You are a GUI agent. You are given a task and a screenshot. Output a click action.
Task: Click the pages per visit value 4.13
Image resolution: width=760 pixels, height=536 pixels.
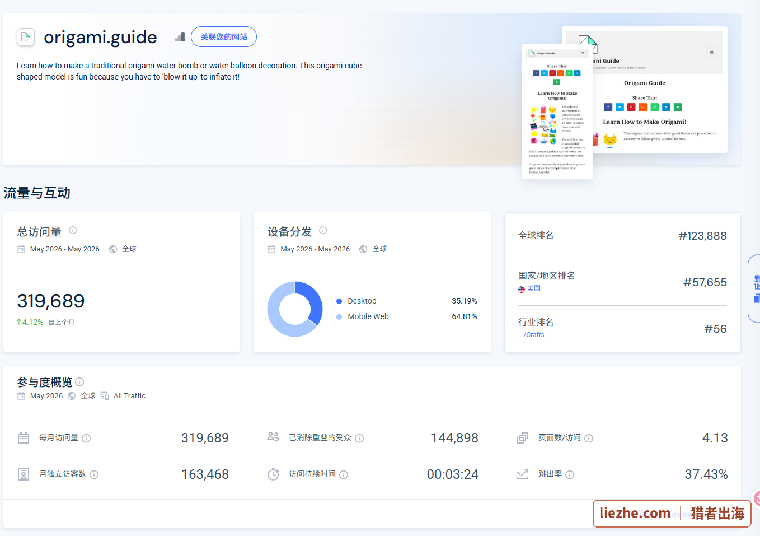click(x=715, y=438)
